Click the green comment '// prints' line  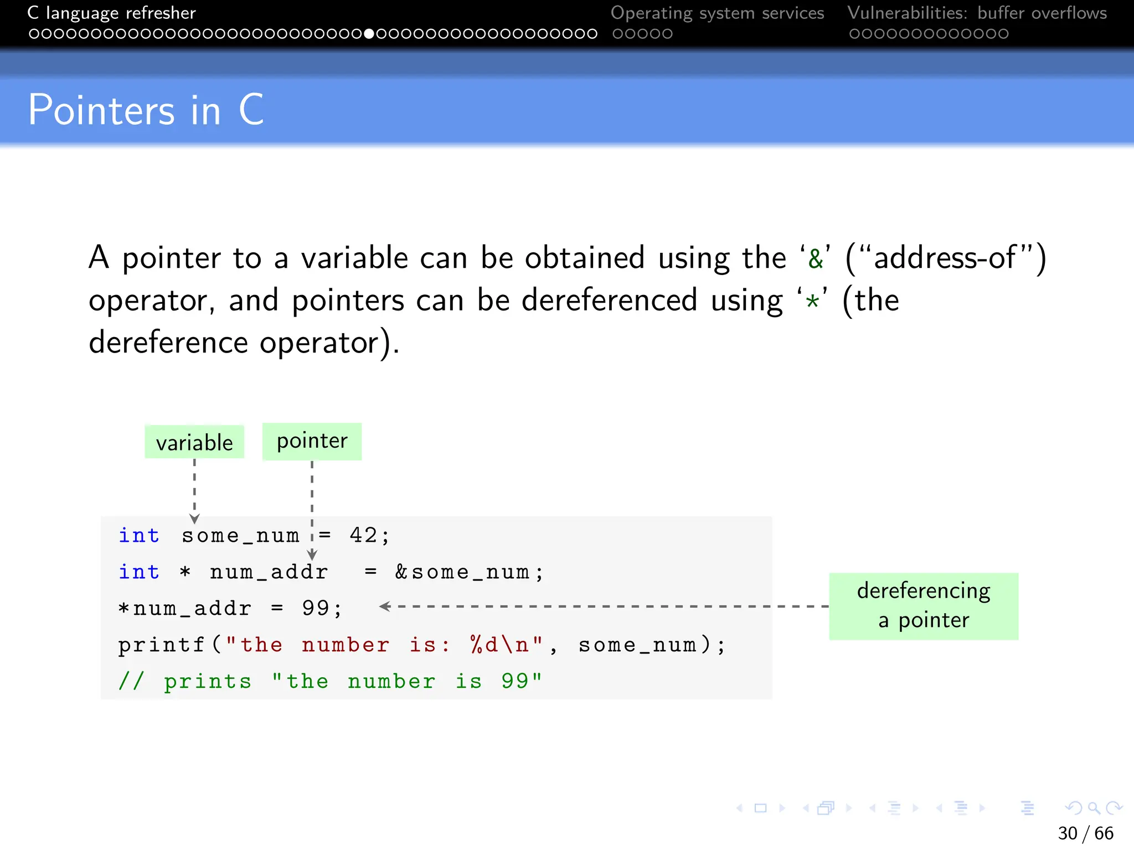pos(330,681)
